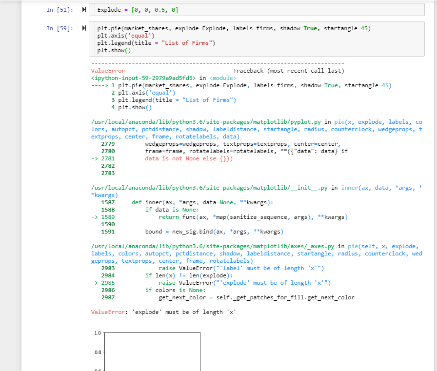Place cursor on plt.axis('equal') input line

click(x=125, y=36)
